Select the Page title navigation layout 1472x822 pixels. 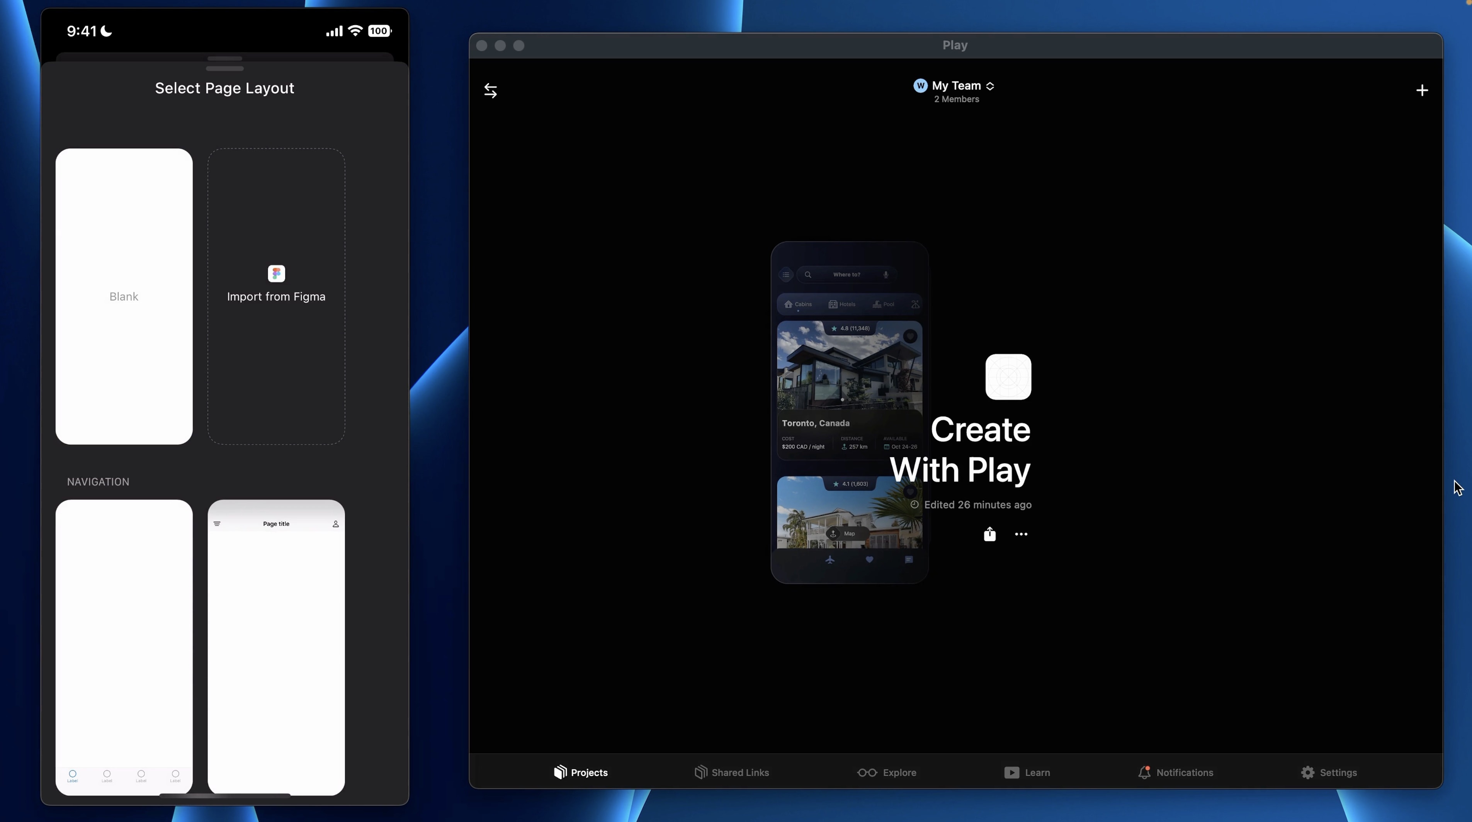276,647
